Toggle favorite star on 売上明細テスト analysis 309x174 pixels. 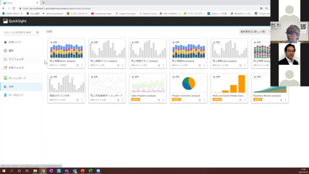point(118,65)
